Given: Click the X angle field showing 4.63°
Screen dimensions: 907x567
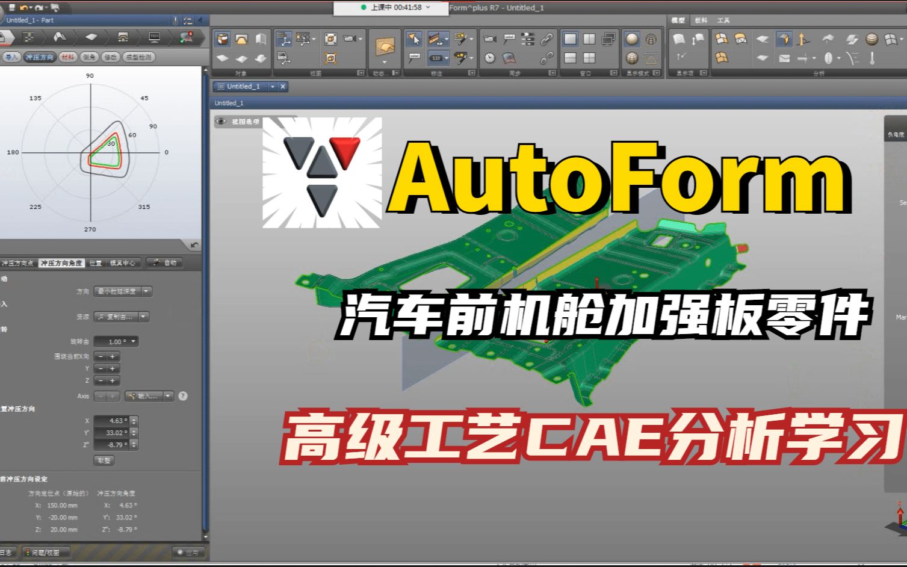Looking at the screenshot, I should [x=112, y=421].
